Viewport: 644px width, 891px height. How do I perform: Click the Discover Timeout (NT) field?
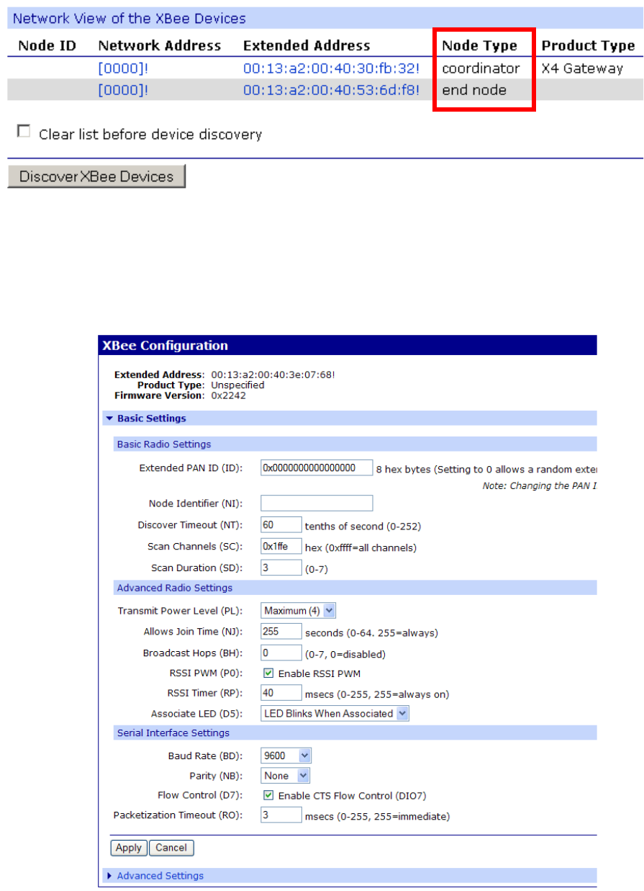pos(281,525)
